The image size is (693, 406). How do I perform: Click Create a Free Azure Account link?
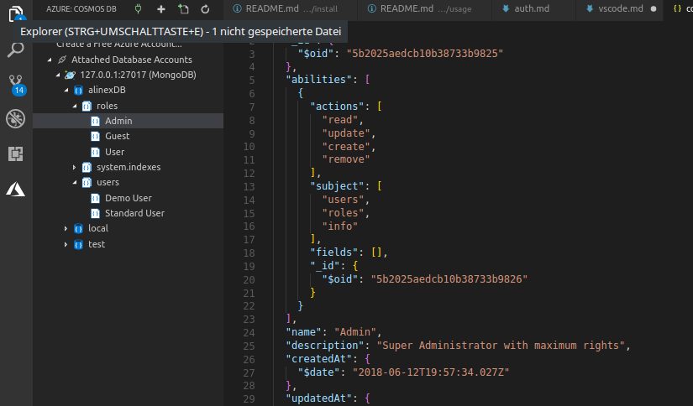click(x=119, y=44)
